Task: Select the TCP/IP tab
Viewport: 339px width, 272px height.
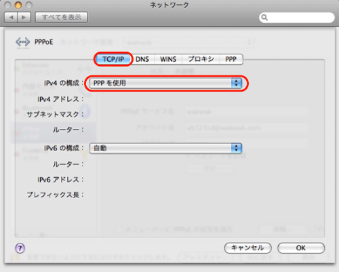Action: 113,59
